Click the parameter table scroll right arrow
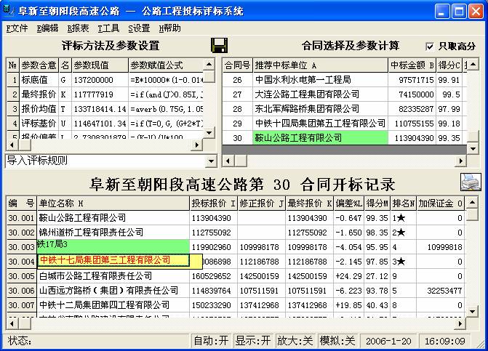The image size is (488, 351). coord(196,145)
